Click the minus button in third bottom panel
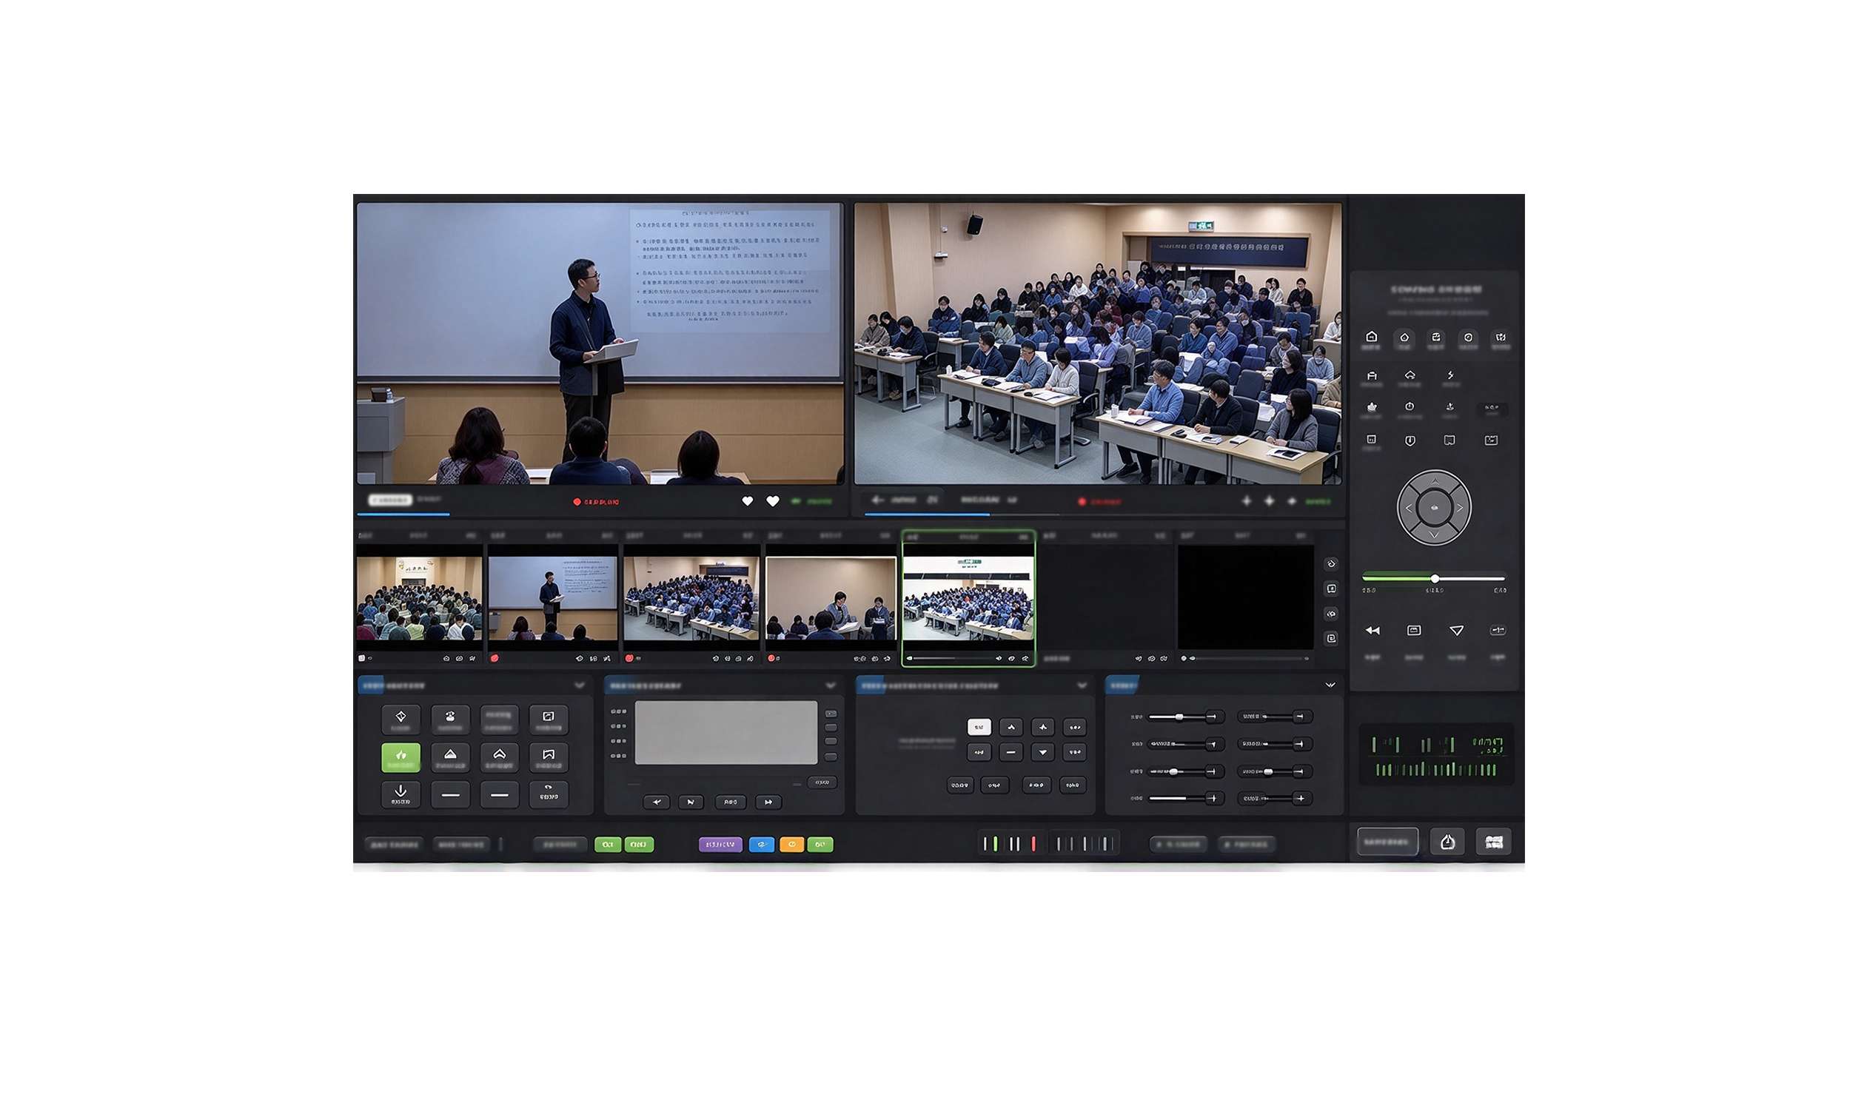The height and width of the screenshot is (1103, 1850). pyautogui.click(x=1011, y=752)
